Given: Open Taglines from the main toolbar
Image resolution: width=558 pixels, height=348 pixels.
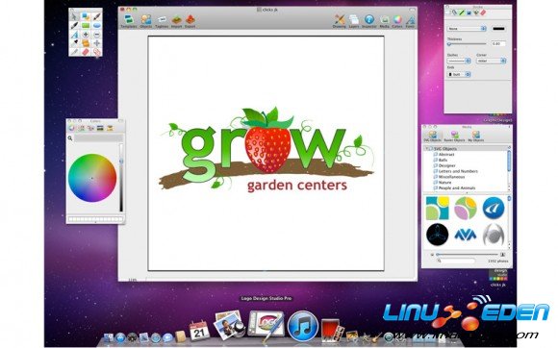Looking at the screenshot, I should pos(162,21).
